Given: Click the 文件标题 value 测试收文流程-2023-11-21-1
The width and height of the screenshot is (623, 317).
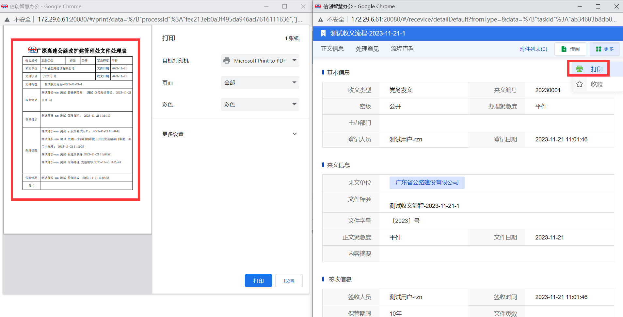Looking at the screenshot, I should [x=424, y=206].
